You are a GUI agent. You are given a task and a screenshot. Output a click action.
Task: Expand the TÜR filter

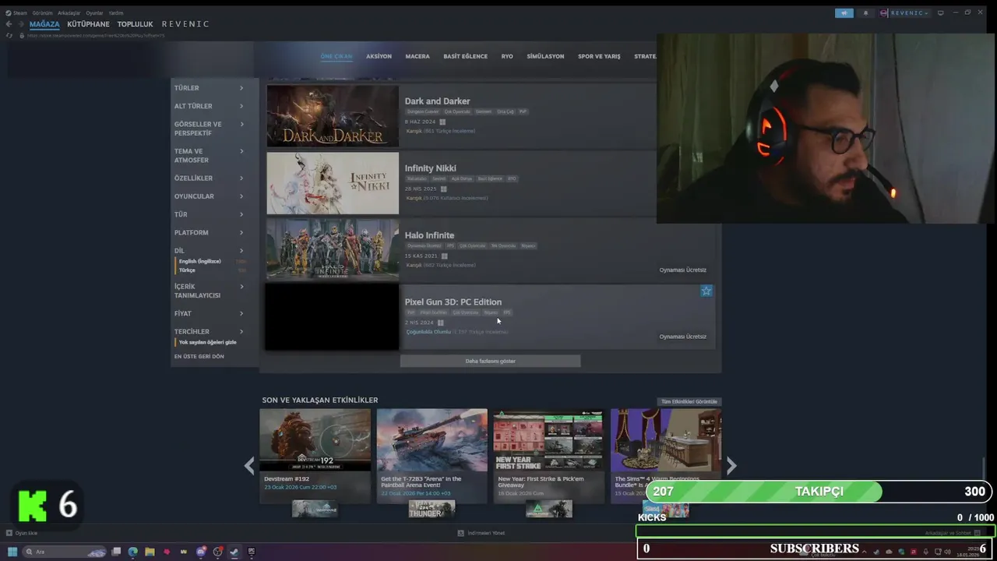point(209,214)
